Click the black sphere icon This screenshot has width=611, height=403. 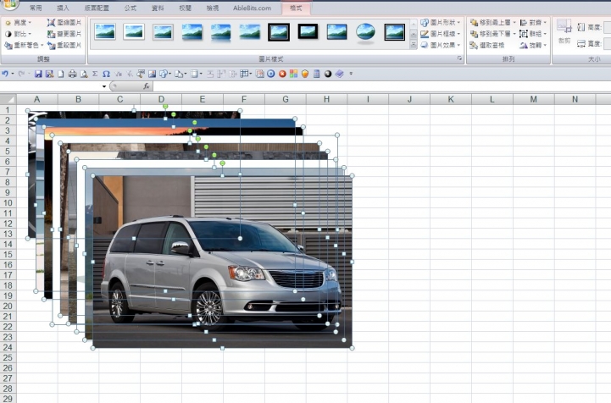click(x=328, y=74)
